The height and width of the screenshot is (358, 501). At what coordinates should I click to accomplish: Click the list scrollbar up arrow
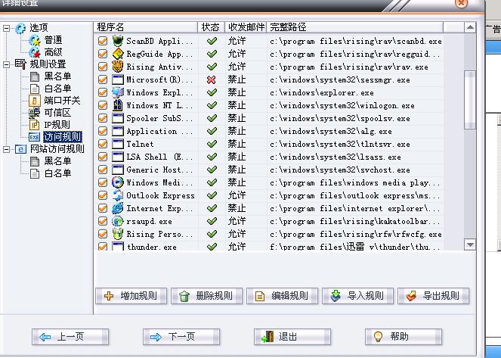[x=470, y=27]
